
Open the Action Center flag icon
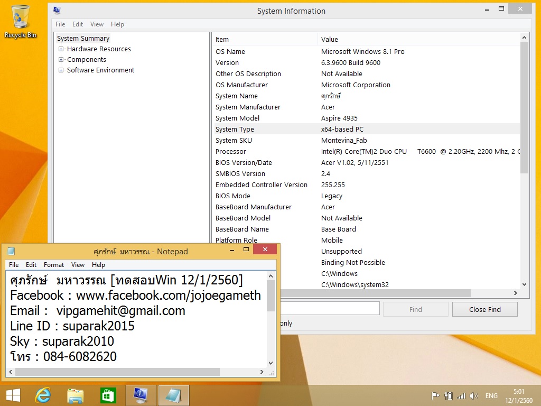coord(436,396)
